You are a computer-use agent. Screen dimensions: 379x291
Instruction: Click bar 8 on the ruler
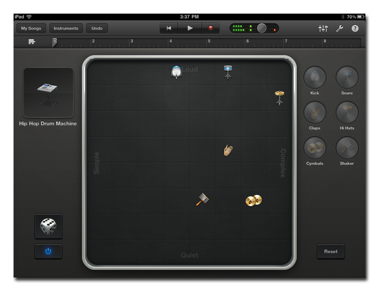click(325, 41)
